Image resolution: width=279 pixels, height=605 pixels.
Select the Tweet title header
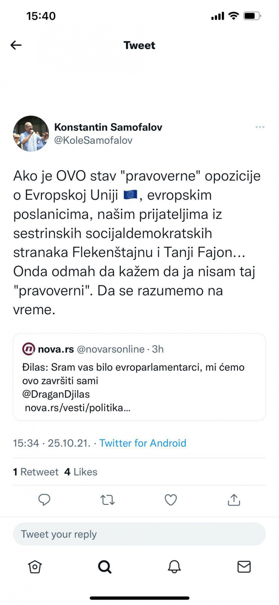click(x=139, y=45)
